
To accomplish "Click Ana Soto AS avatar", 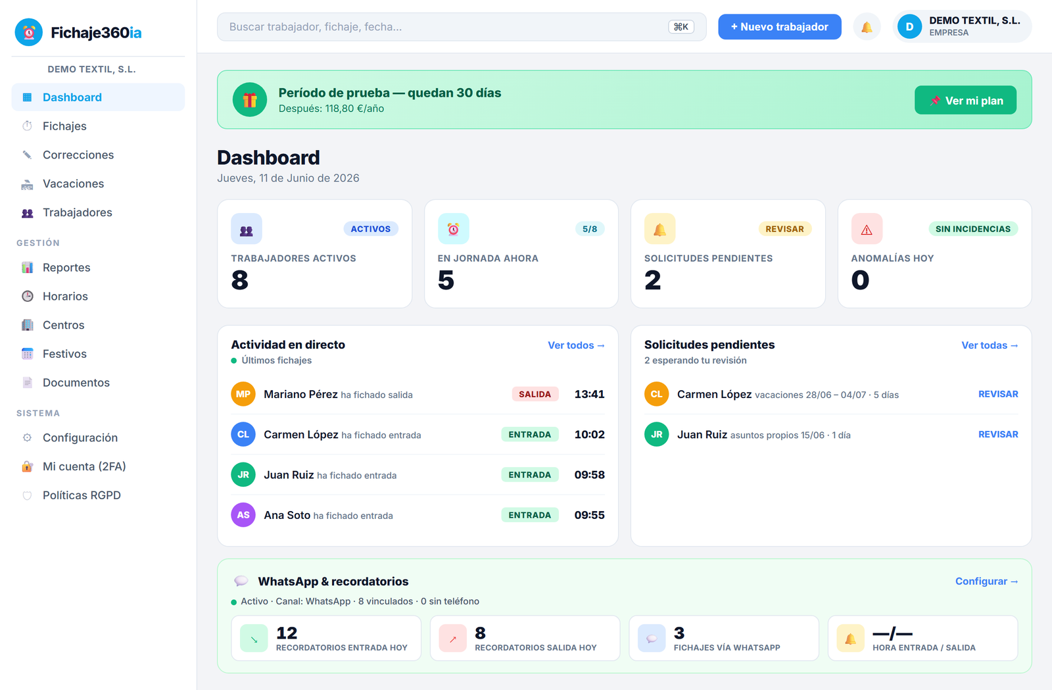I will tap(243, 515).
